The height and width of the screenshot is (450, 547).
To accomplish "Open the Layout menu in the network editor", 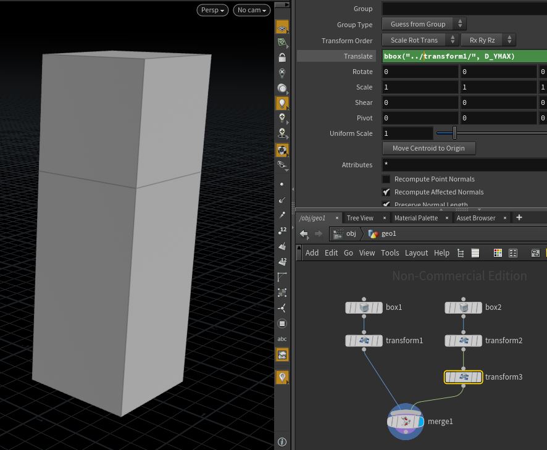I will (416, 252).
